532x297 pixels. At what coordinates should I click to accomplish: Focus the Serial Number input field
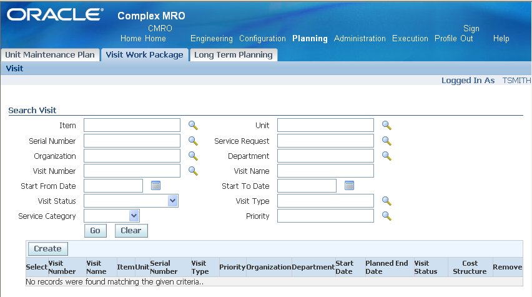point(132,141)
